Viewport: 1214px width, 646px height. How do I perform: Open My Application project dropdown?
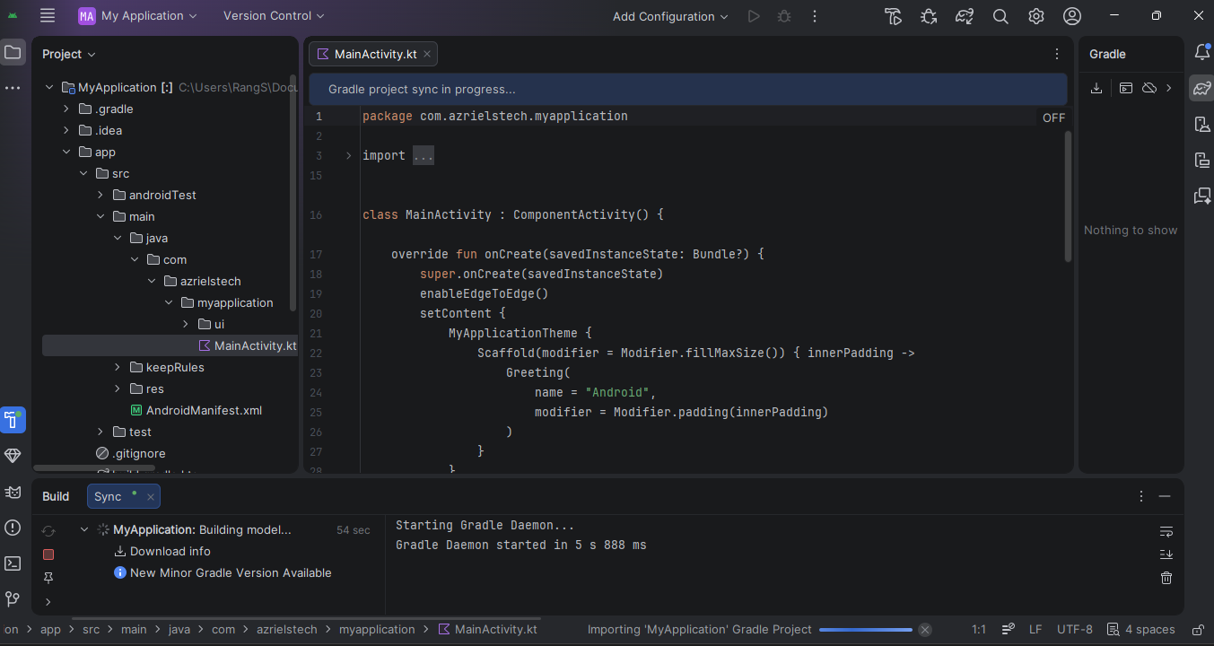tap(137, 16)
